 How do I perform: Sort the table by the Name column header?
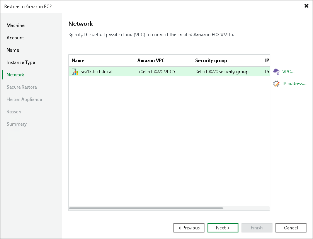[x=78, y=61]
